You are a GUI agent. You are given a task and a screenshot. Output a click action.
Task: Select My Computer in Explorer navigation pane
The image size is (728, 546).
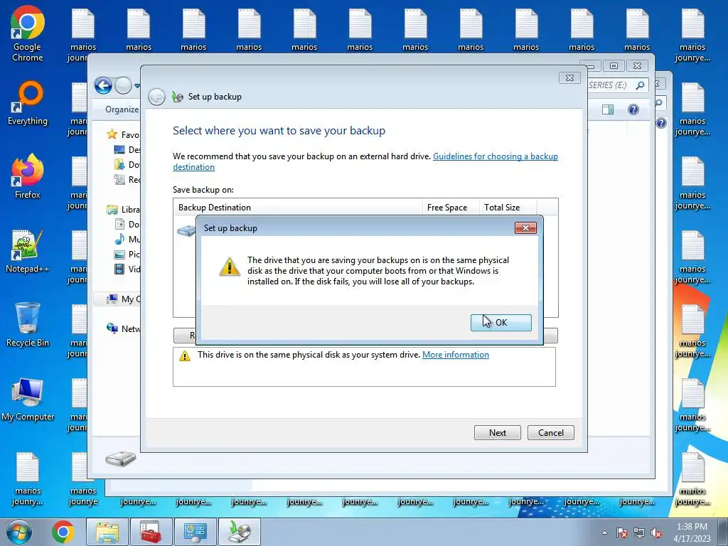pyautogui.click(x=123, y=299)
